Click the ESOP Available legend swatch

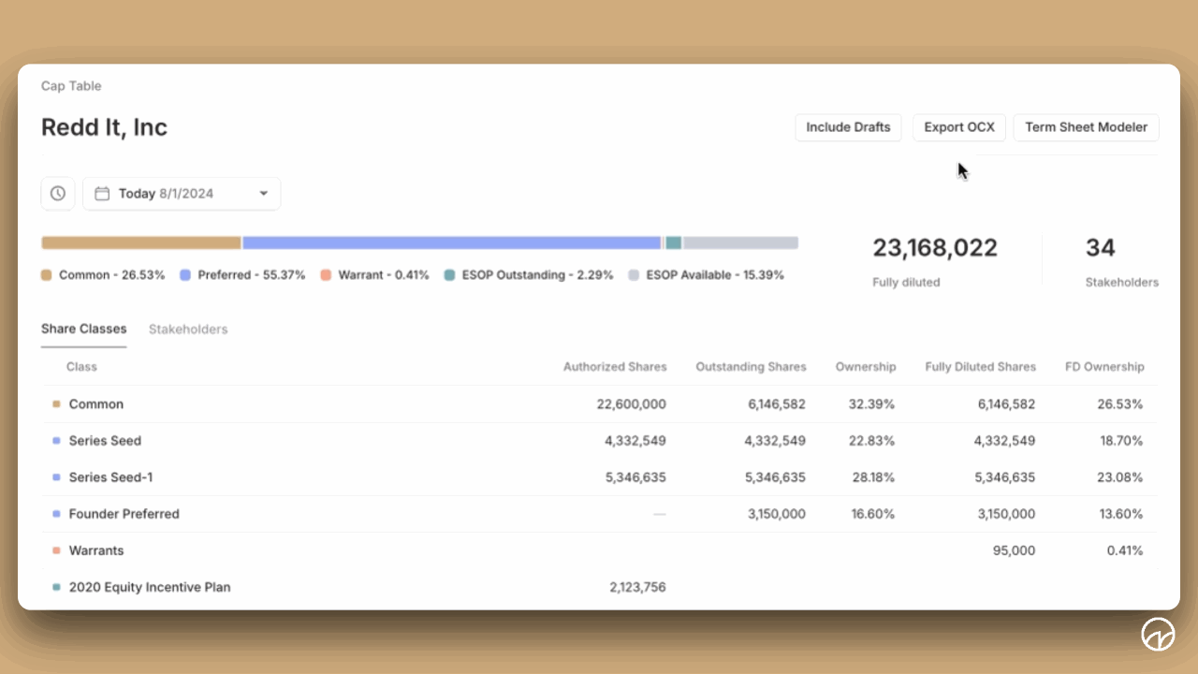pos(634,275)
